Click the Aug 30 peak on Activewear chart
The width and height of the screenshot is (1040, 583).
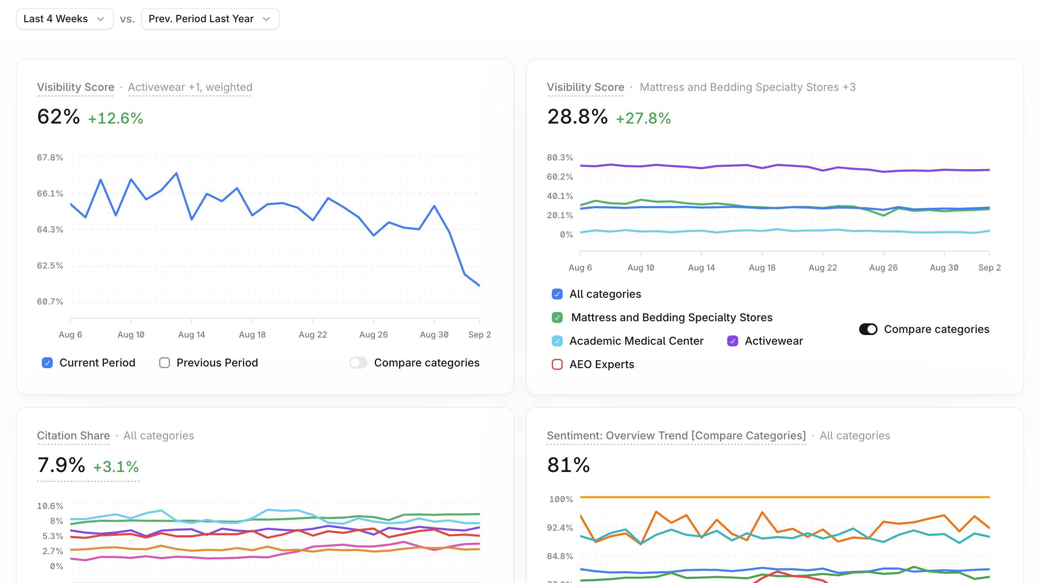(x=434, y=206)
